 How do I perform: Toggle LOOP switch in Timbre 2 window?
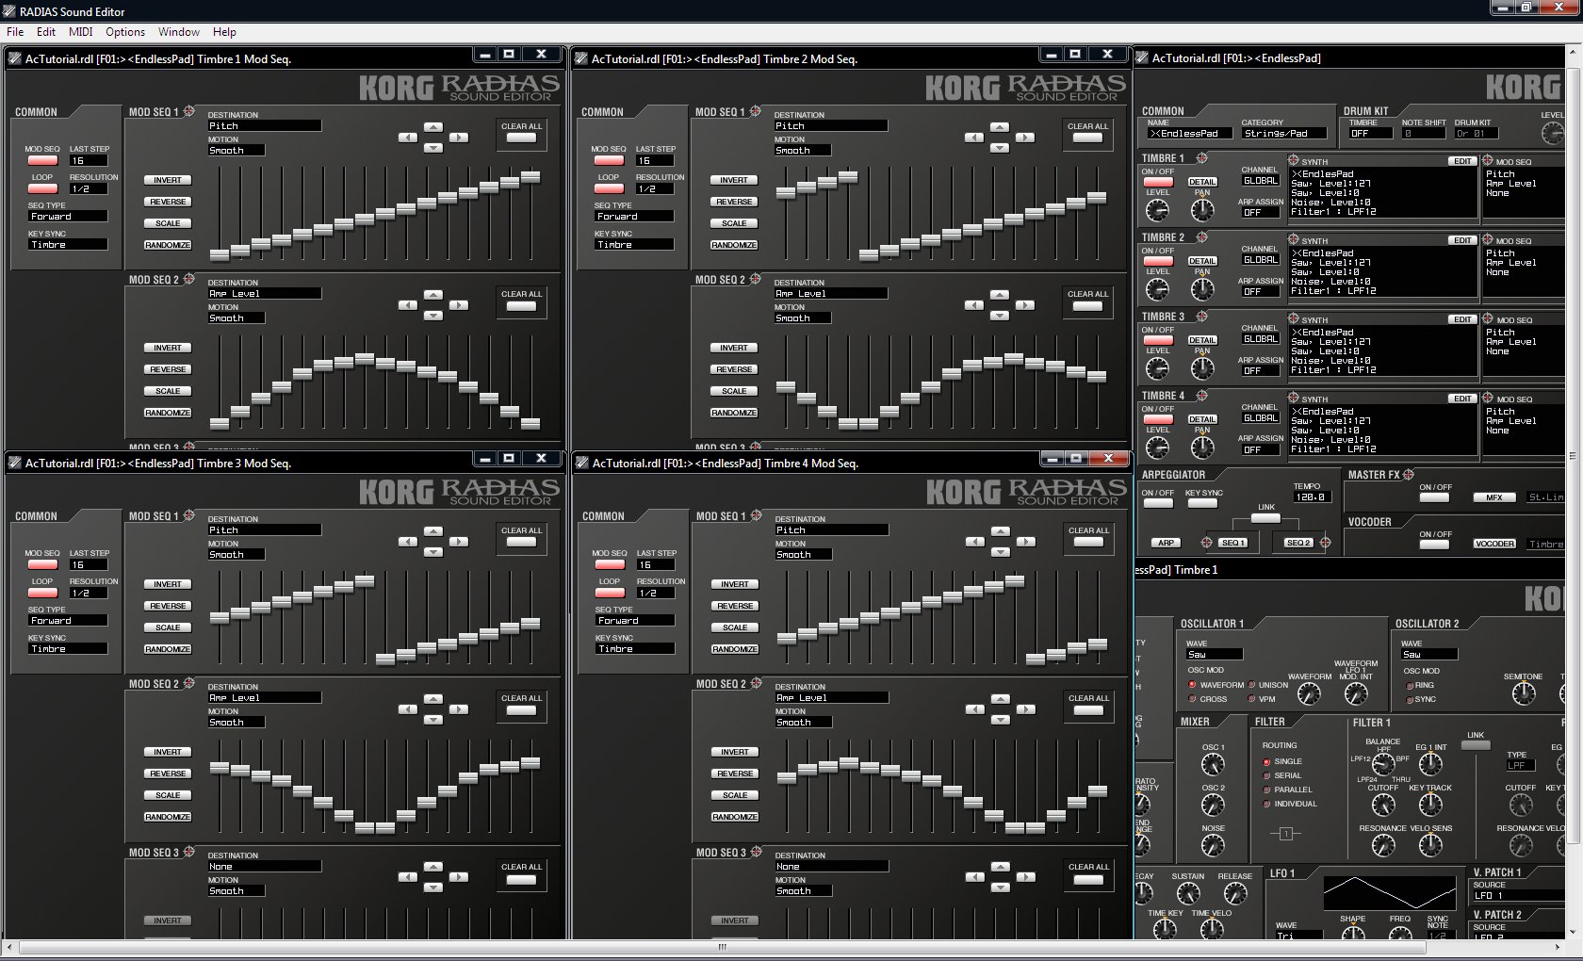pyautogui.click(x=609, y=188)
